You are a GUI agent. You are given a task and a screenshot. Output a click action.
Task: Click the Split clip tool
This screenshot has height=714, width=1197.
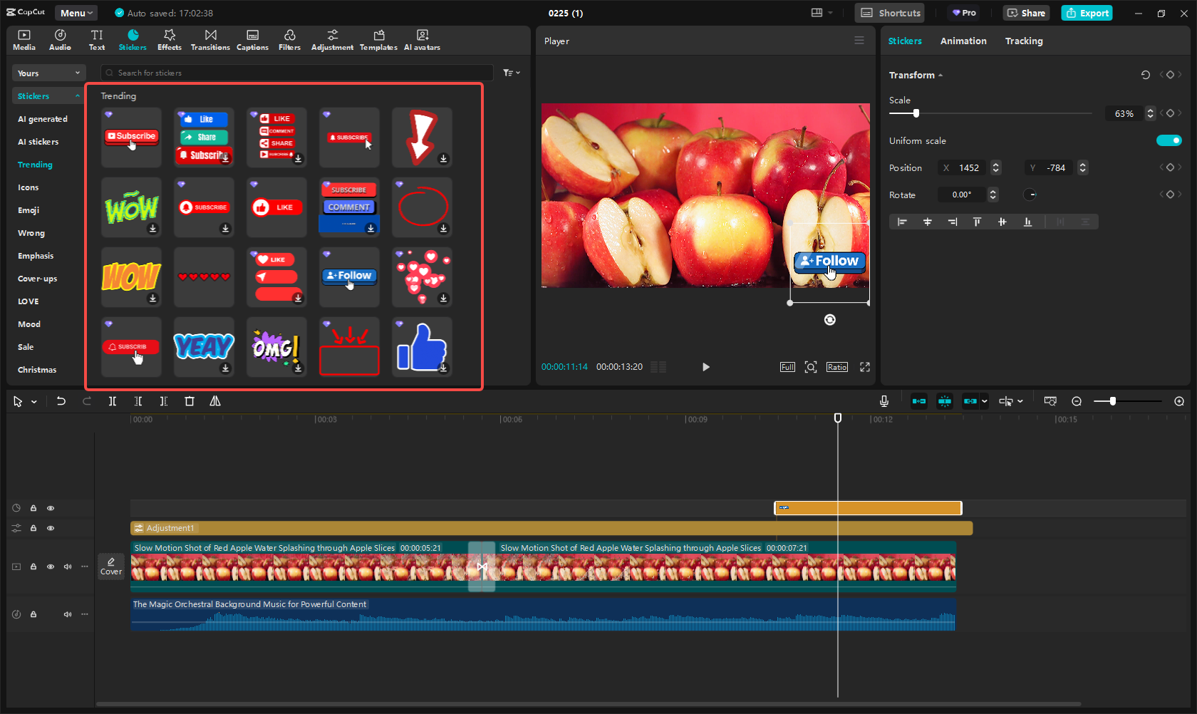click(x=113, y=401)
